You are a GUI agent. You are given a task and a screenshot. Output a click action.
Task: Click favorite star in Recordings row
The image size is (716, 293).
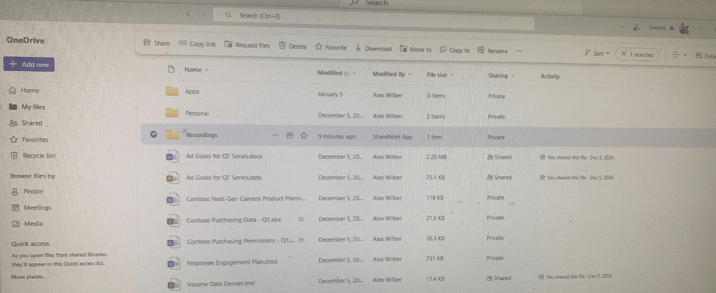[x=304, y=135]
